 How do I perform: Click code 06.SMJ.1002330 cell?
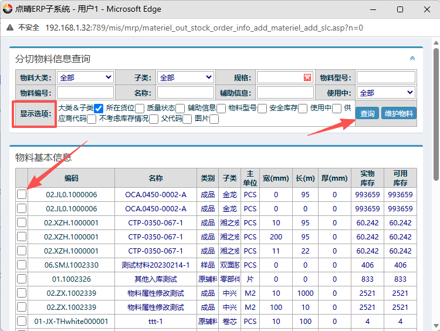[71, 265]
